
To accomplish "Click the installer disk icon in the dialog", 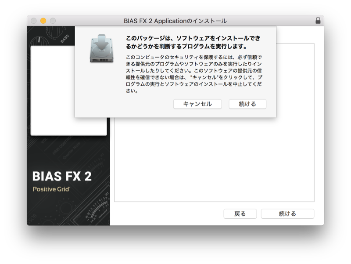I will tap(102, 48).
